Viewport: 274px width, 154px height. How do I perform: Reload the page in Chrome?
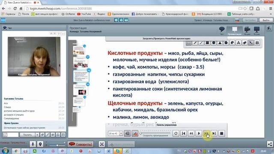click(x=15, y=9)
